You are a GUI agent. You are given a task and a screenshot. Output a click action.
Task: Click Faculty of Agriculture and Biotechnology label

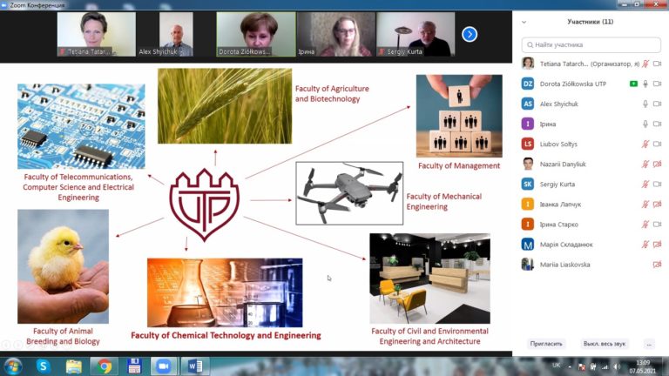tap(332, 93)
